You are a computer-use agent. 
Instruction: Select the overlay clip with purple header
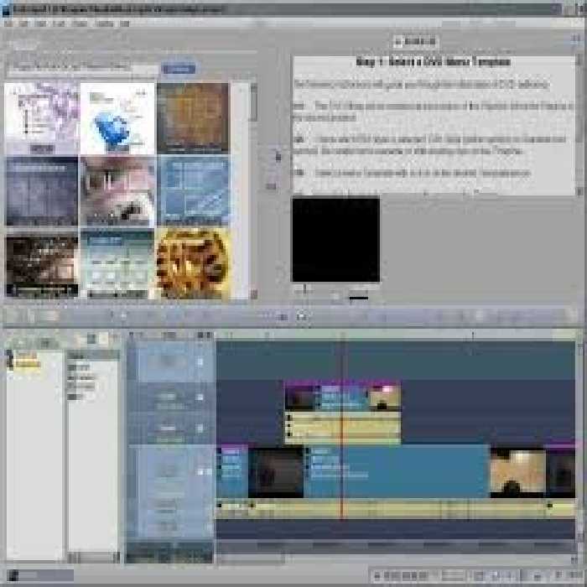342,396
